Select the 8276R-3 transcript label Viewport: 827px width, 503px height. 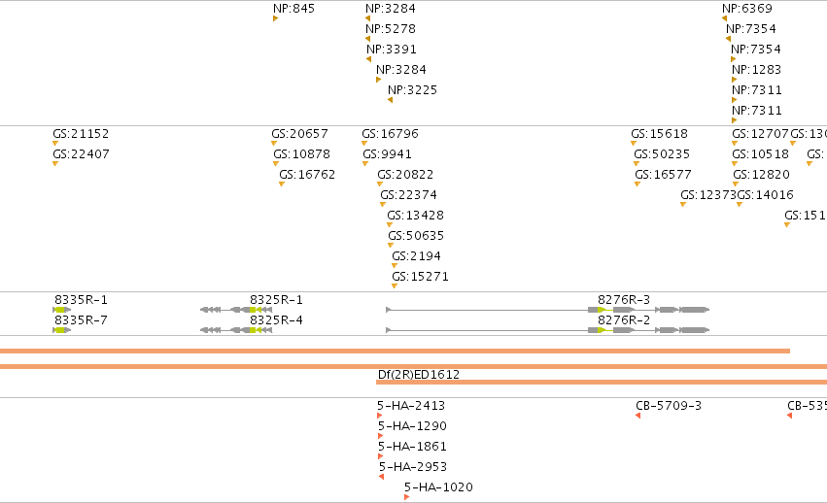[624, 299]
